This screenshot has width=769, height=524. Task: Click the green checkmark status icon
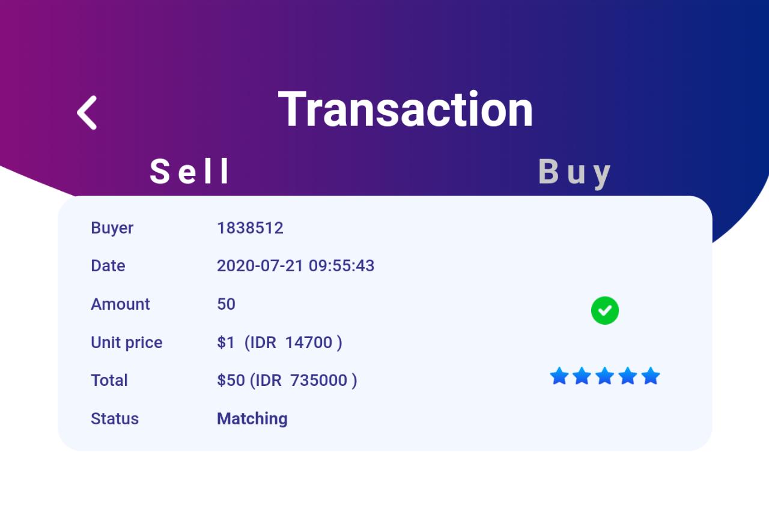click(605, 310)
